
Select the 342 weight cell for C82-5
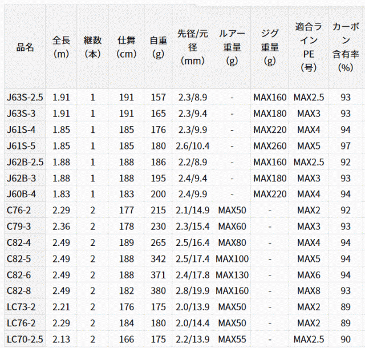159,259
